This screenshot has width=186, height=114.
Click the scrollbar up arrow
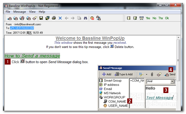(178, 37)
